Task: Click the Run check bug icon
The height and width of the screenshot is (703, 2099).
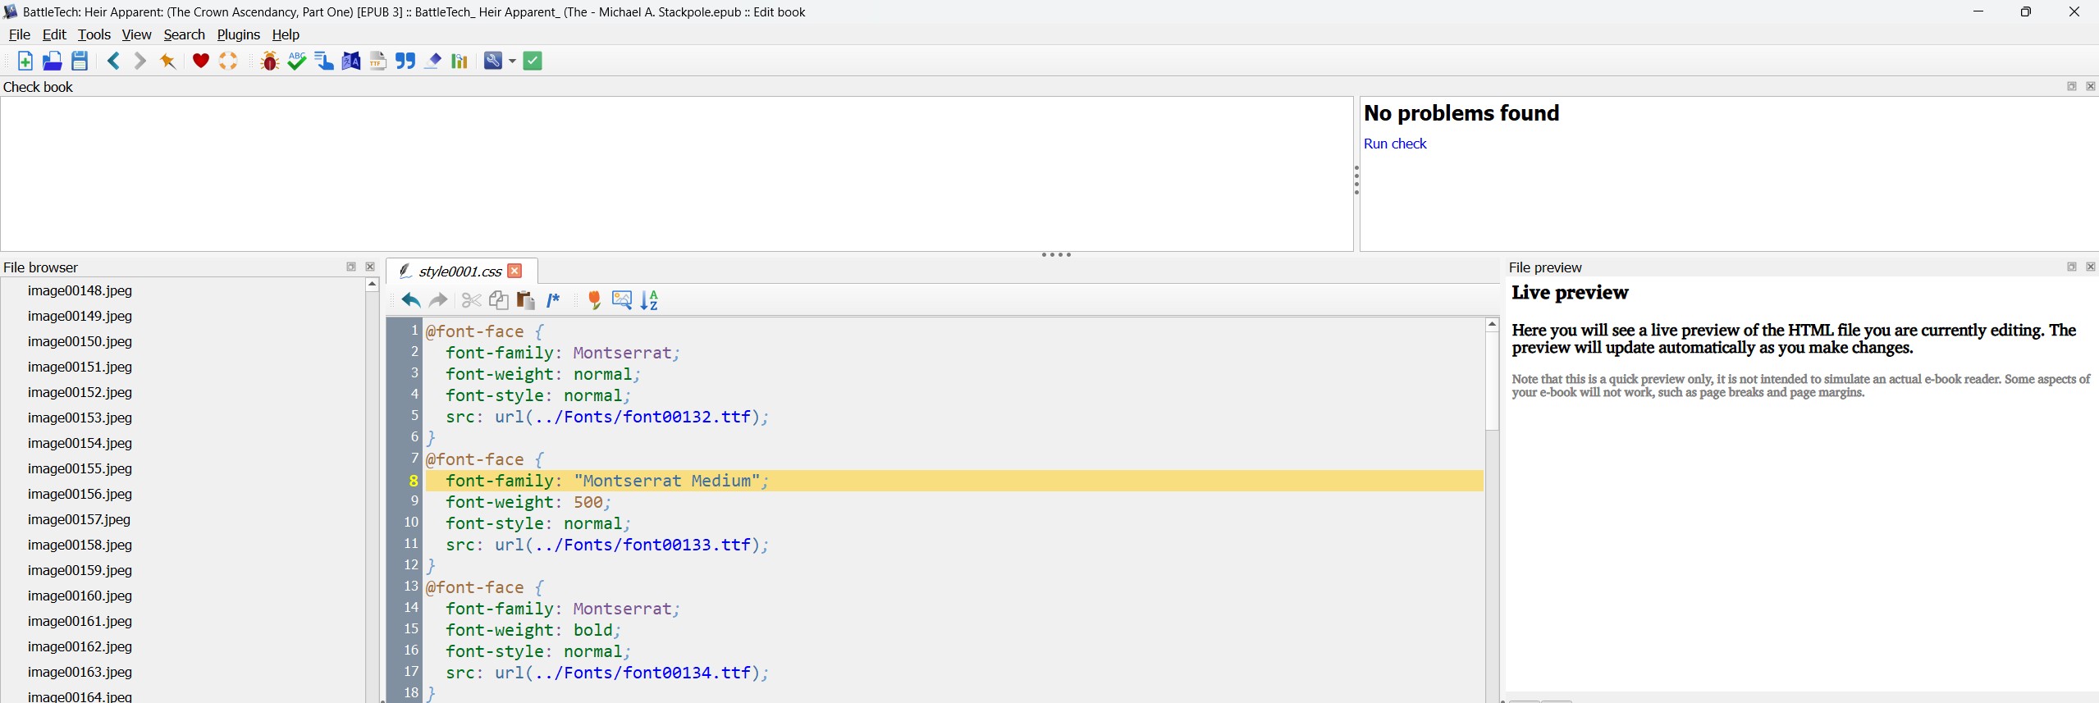Action: pyautogui.click(x=269, y=61)
